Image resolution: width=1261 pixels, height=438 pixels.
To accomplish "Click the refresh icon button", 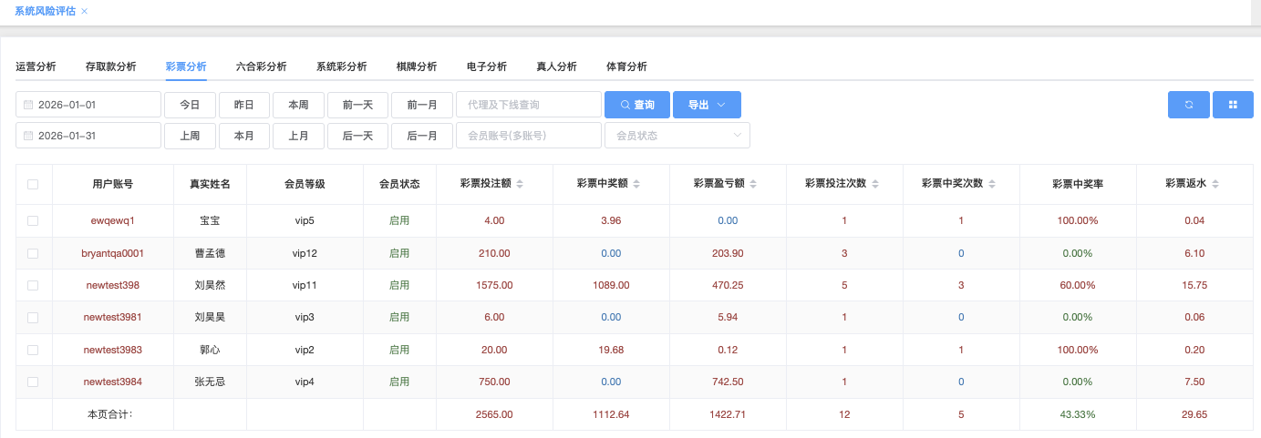I will coord(1189,105).
